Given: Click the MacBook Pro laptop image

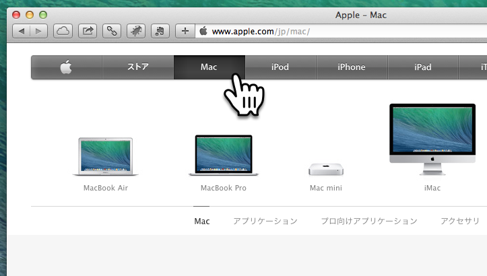Looking at the screenshot, I should [224, 156].
